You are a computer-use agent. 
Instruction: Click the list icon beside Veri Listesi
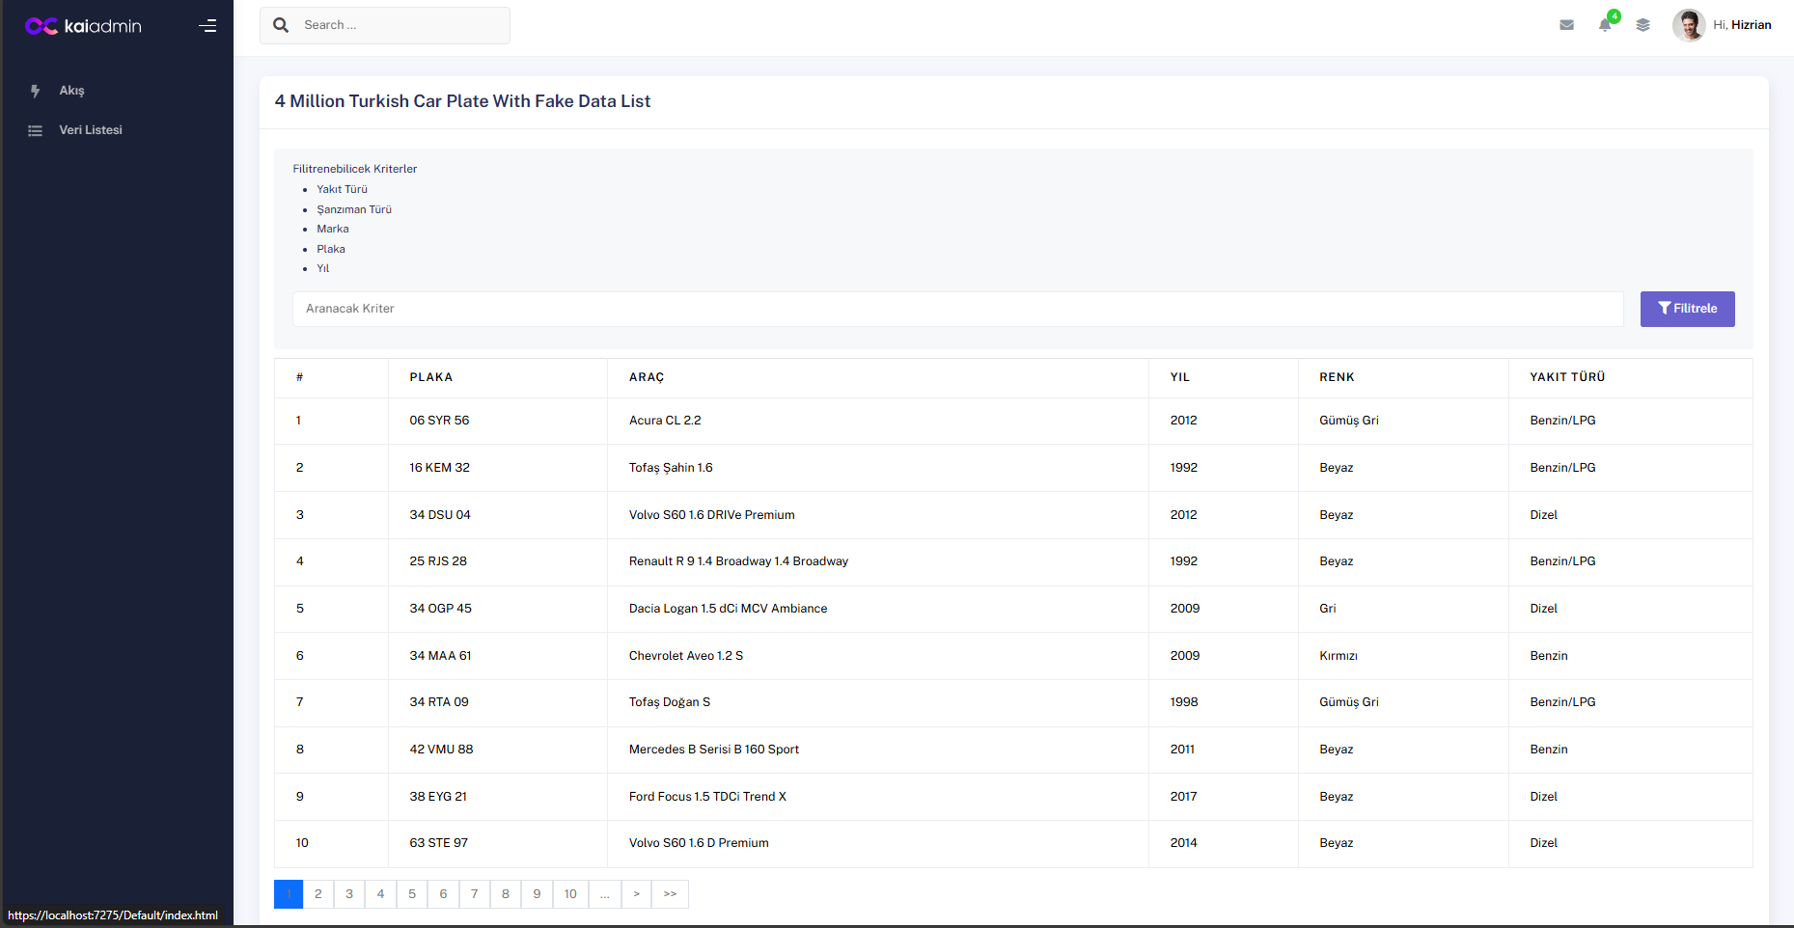[36, 130]
